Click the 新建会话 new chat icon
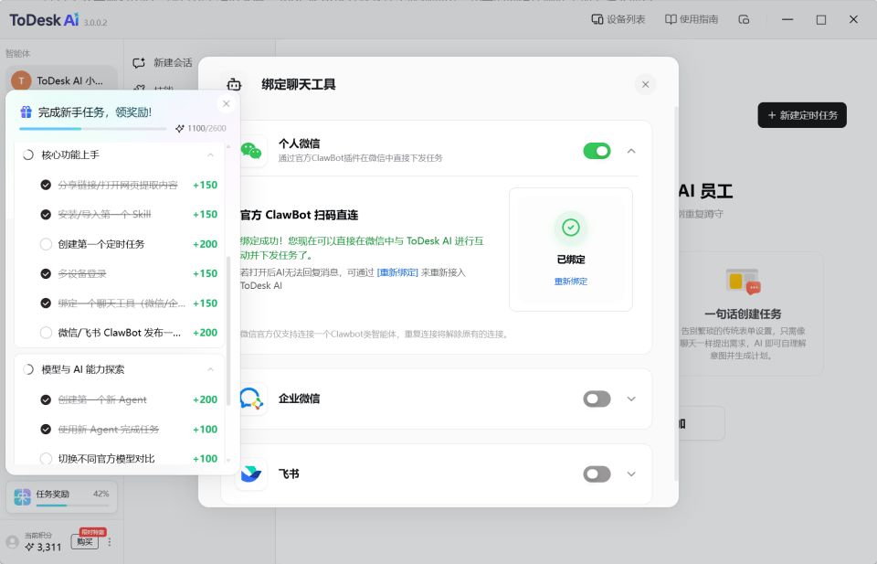877x564 pixels. (139, 63)
